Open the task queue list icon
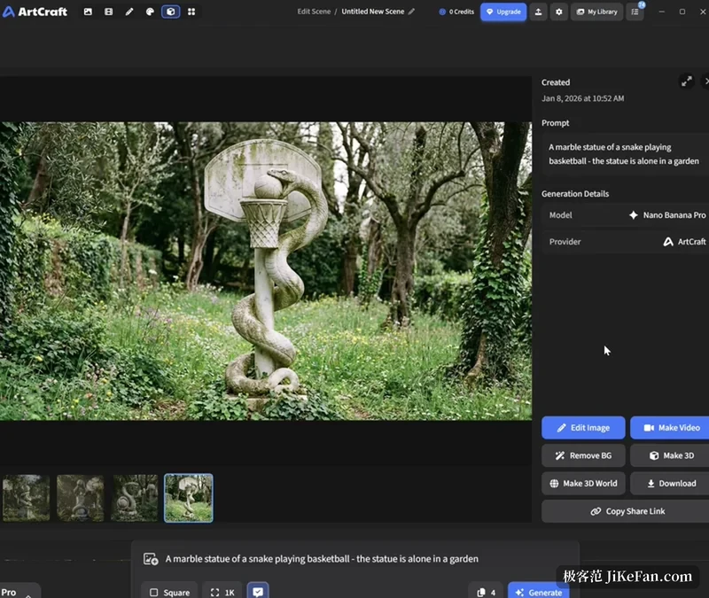Viewport: 709px width, 598px height. point(635,12)
